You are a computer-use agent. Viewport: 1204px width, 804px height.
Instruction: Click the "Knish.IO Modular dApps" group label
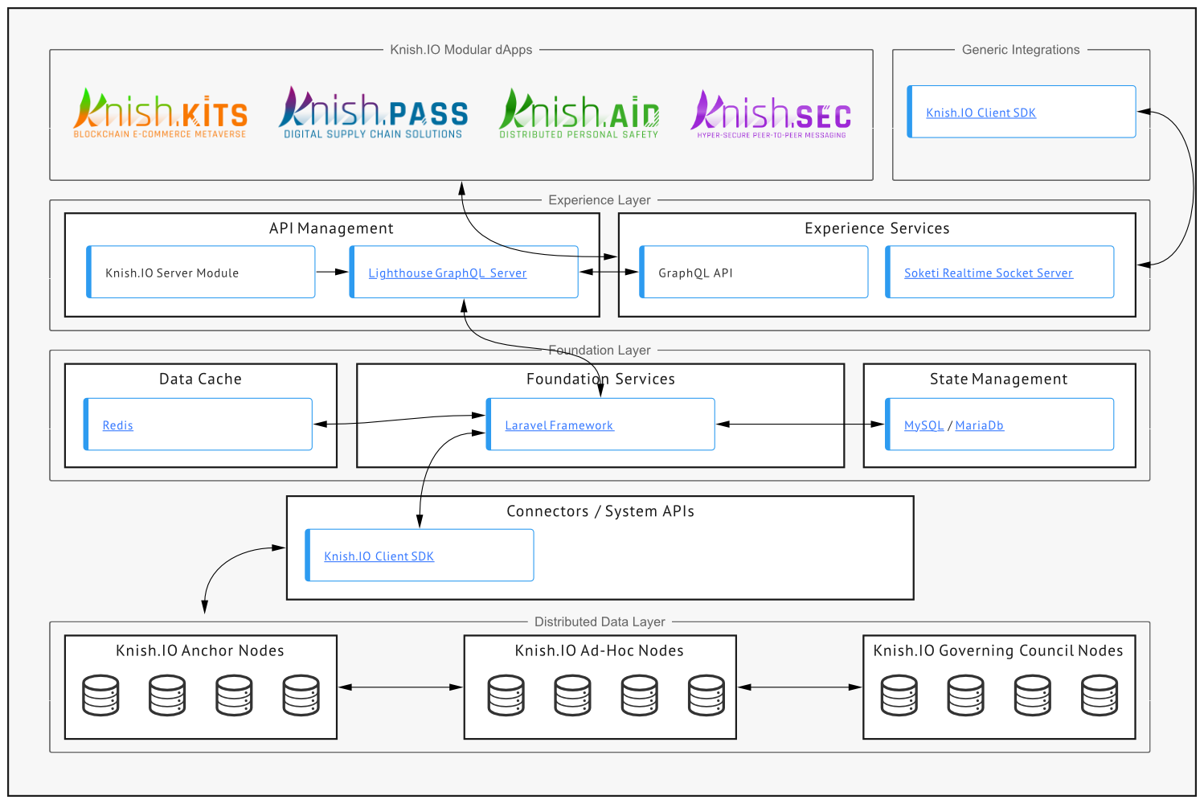[461, 50]
